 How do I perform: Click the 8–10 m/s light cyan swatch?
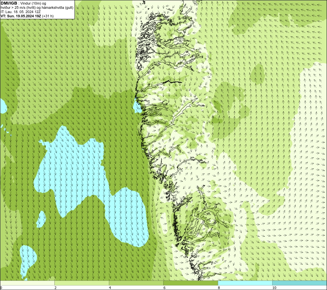[x=245, y=283]
